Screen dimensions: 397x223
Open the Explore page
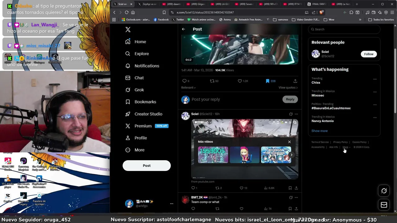pyautogui.click(x=137, y=54)
